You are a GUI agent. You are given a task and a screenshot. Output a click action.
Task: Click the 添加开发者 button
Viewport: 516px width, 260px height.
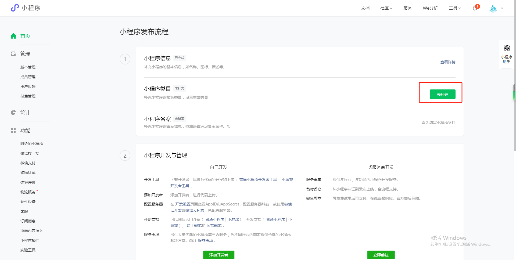(218, 255)
